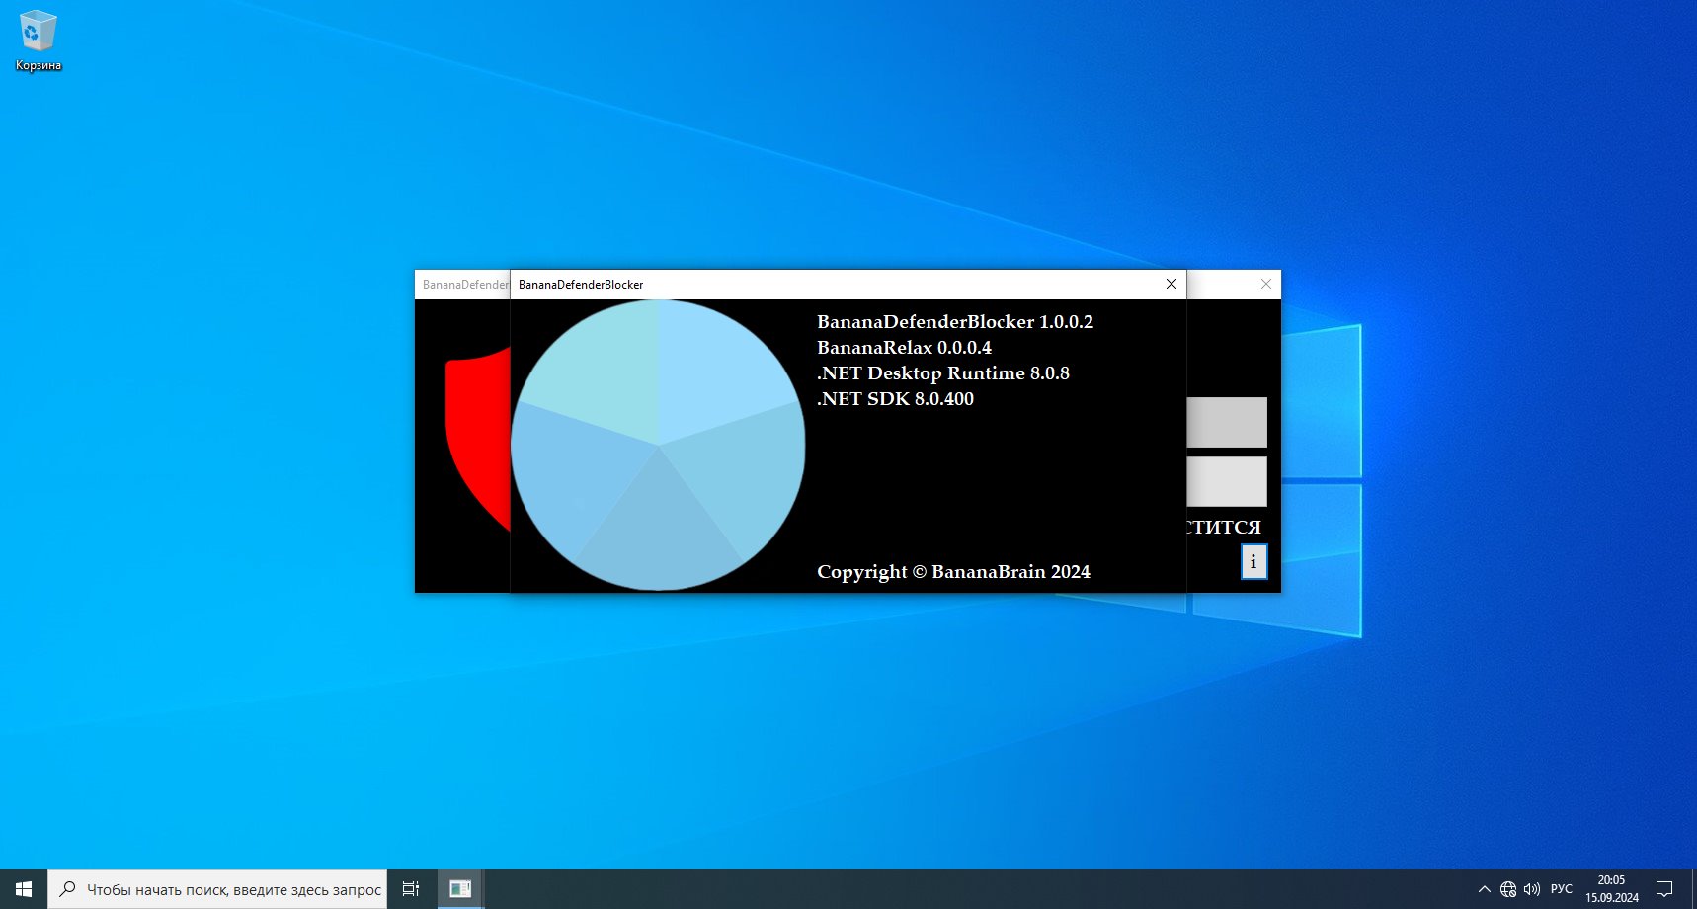Open the volume speaker tray icon
Viewport: 1697px width, 909px height.
1532,889
